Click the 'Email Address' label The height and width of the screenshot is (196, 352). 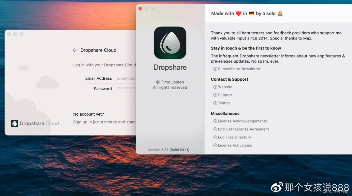pyautogui.click(x=99, y=78)
